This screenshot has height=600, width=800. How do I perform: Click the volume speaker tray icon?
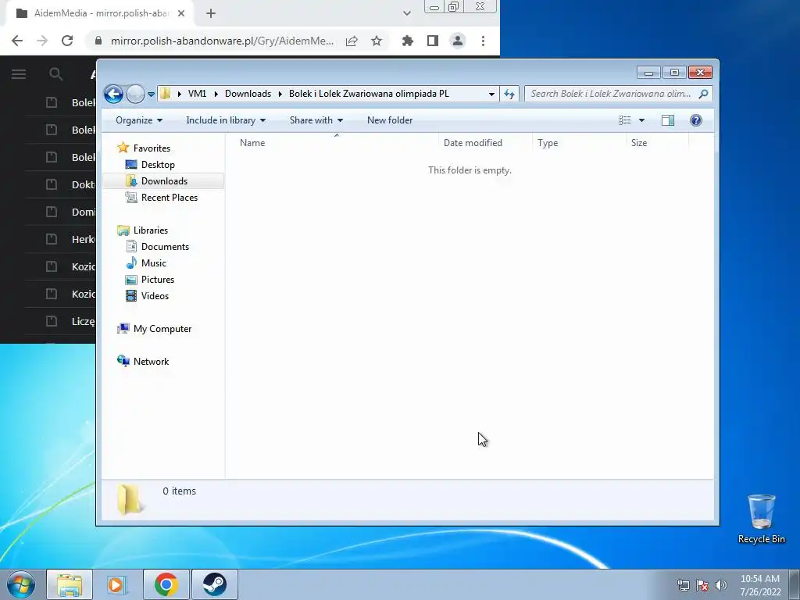coord(720,585)
